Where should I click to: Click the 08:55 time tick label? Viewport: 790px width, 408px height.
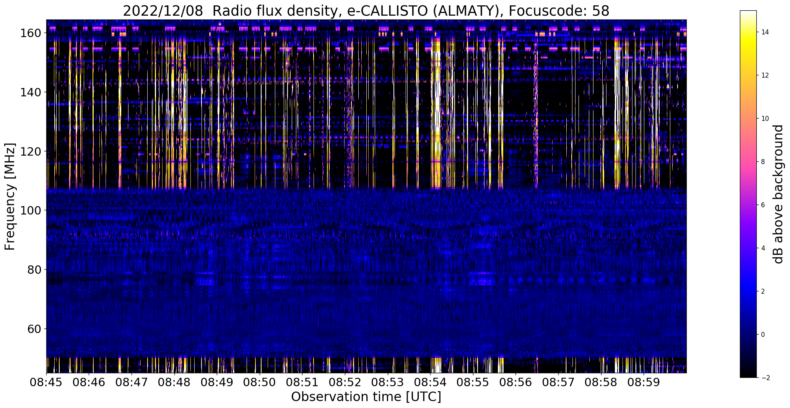pyautogui.click(x=473, y=382)
